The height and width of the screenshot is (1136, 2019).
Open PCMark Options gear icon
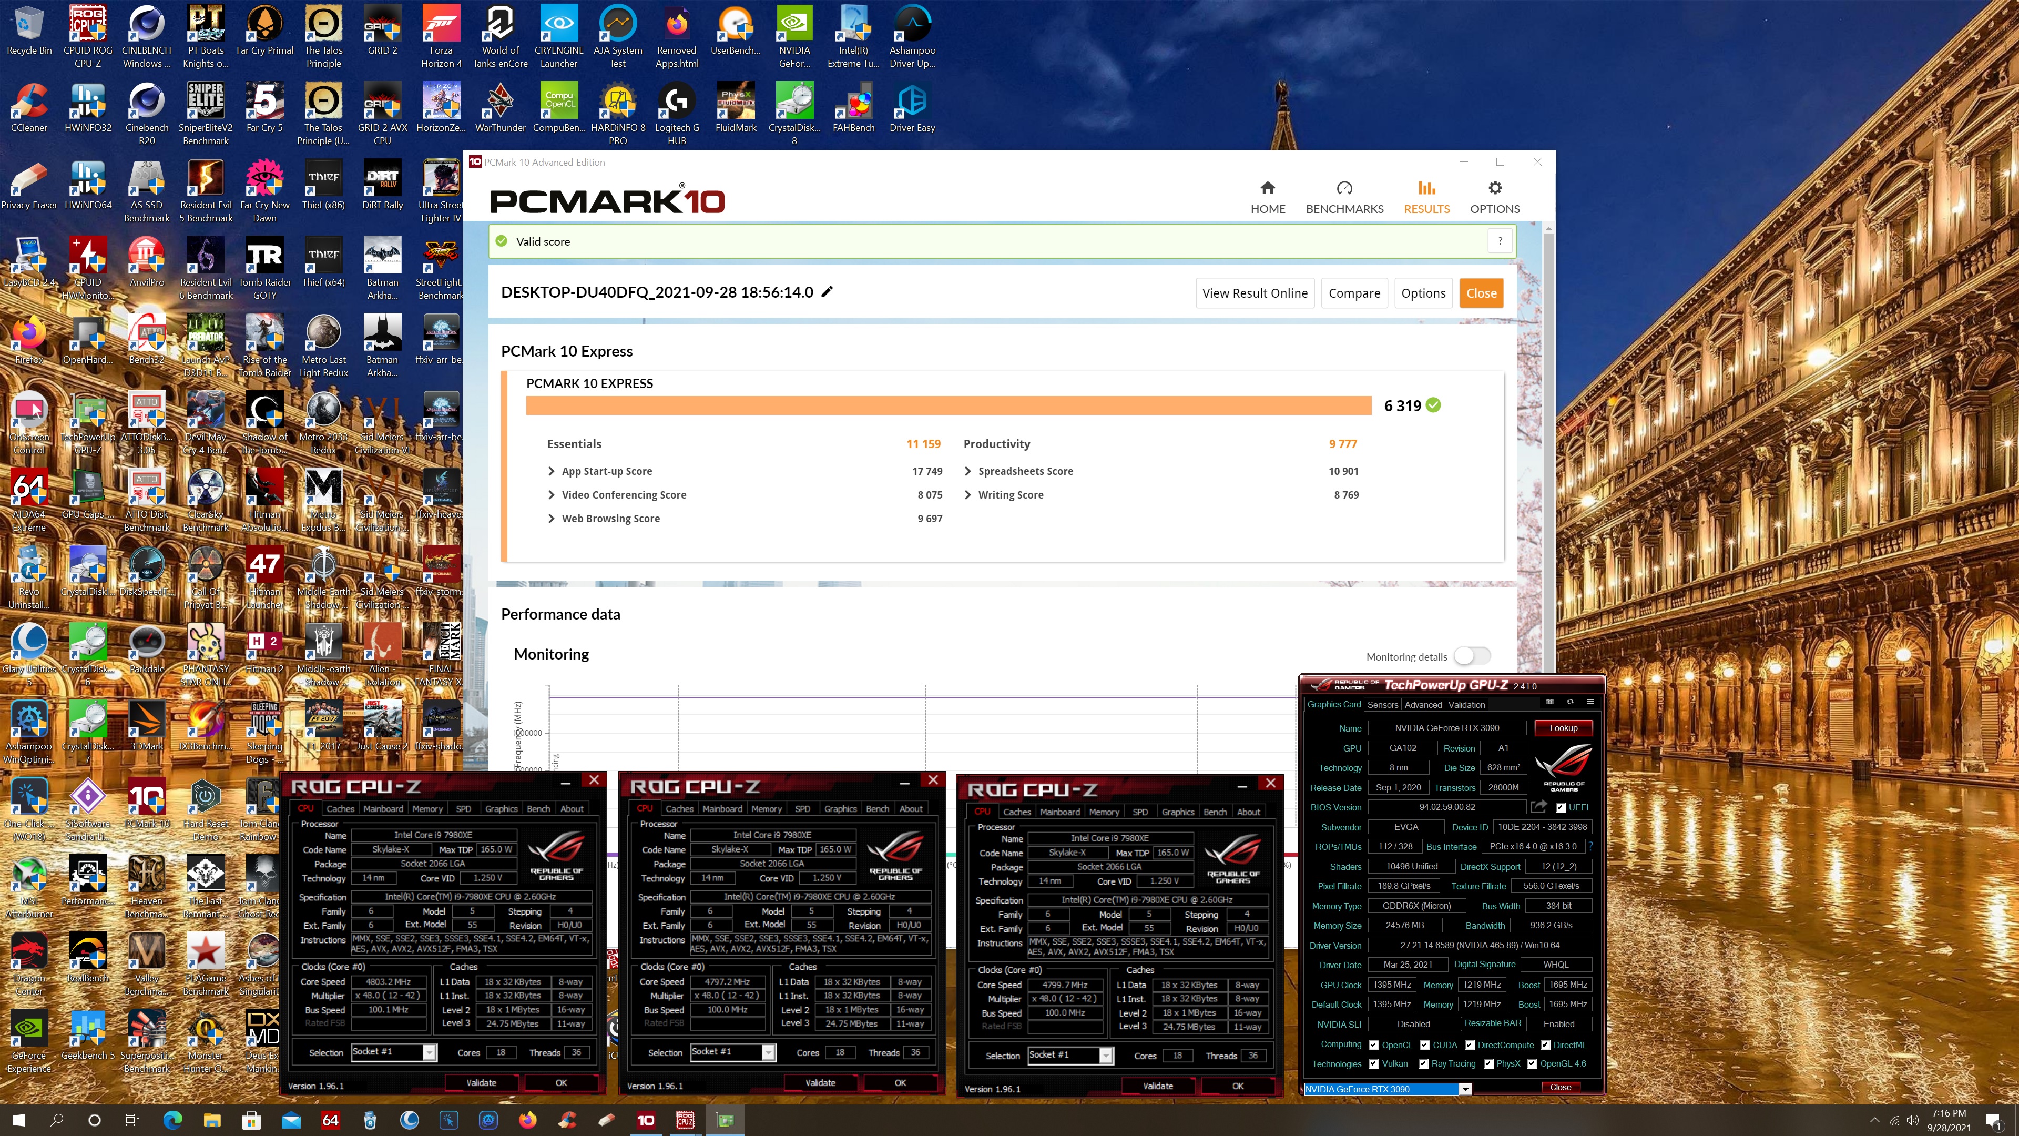pyautogui.click(x=1495, y=188)
